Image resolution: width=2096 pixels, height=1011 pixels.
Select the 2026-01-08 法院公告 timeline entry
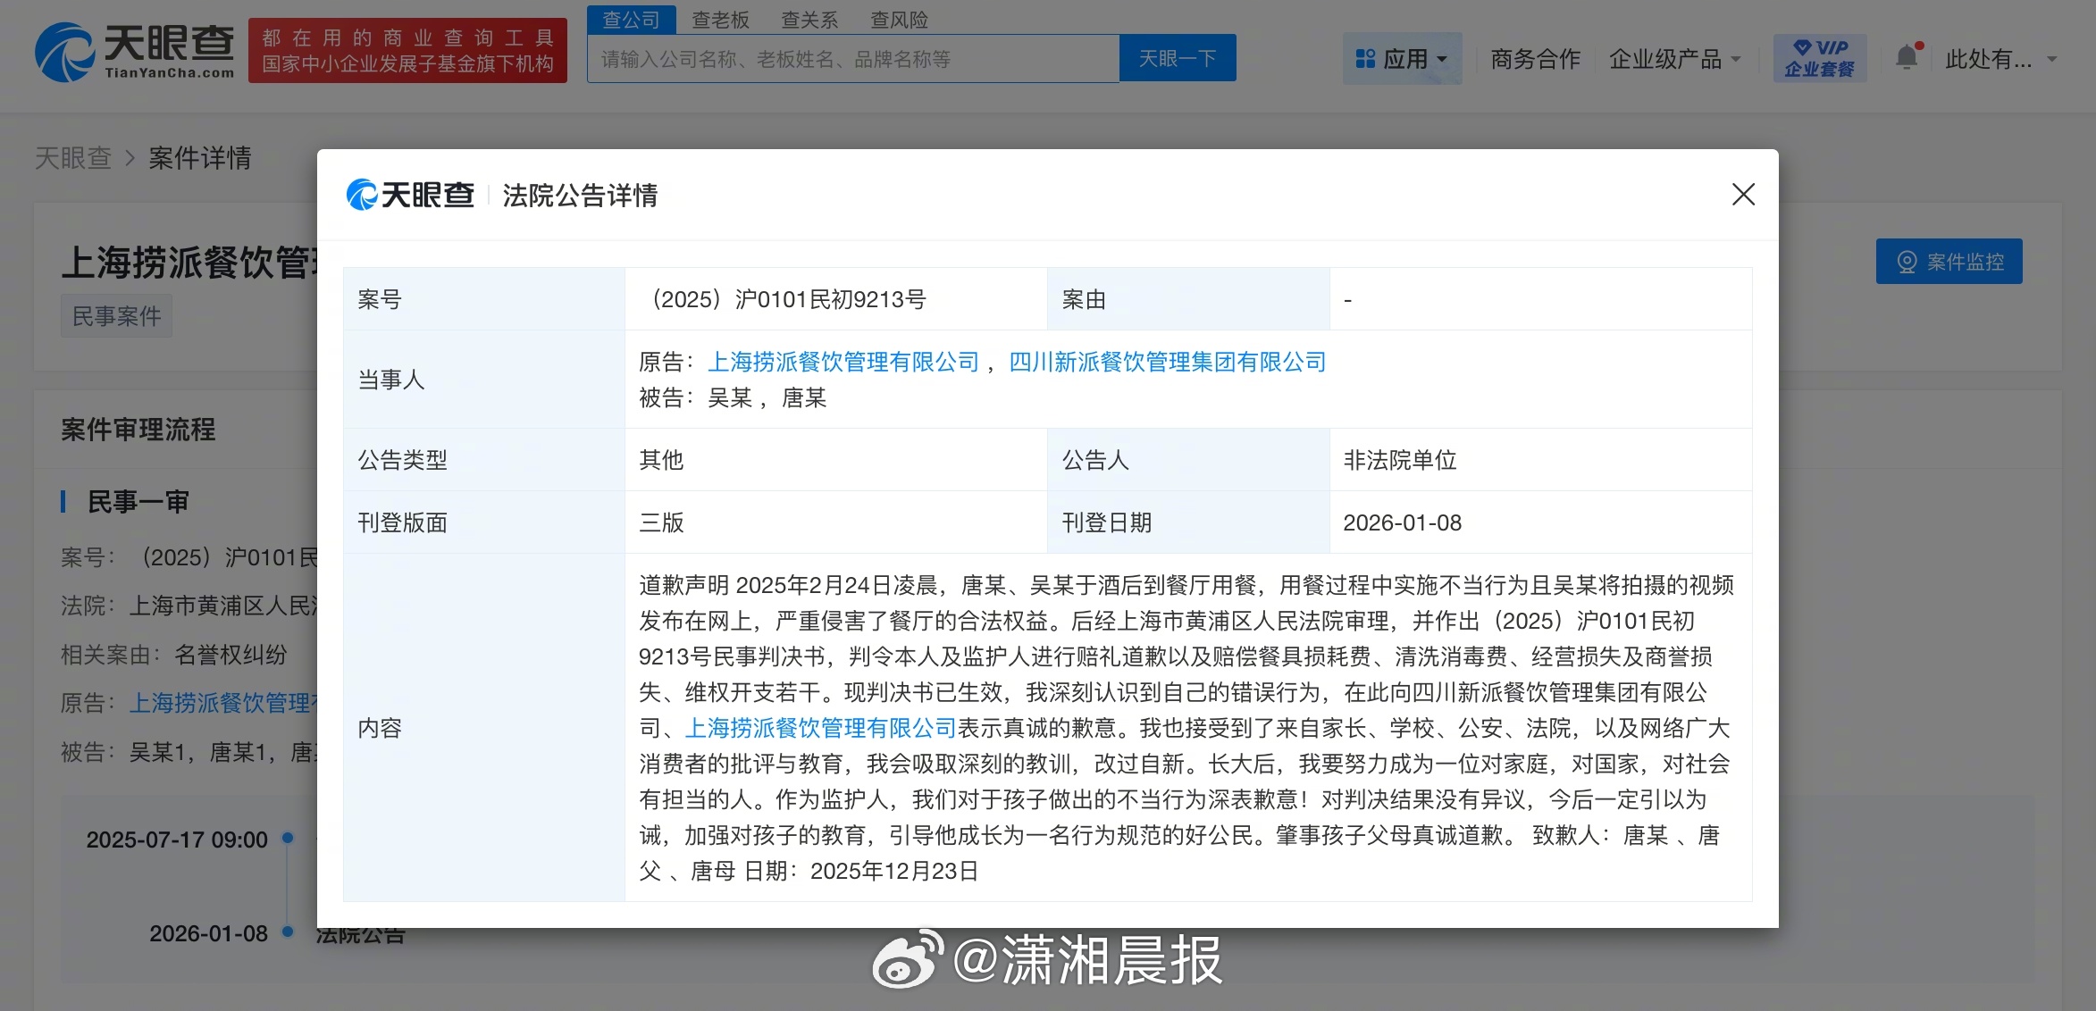coord(360,933)
